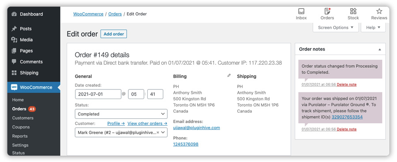
Task: Follow WooCommerce breadcrumb link
Action: [x=88, y=14]
